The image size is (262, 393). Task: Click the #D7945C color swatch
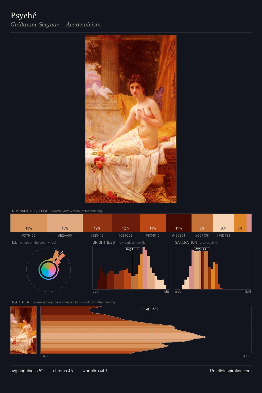coord(29,223)
